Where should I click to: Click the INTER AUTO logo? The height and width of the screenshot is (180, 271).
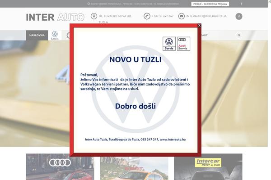[x=55, y=17]
